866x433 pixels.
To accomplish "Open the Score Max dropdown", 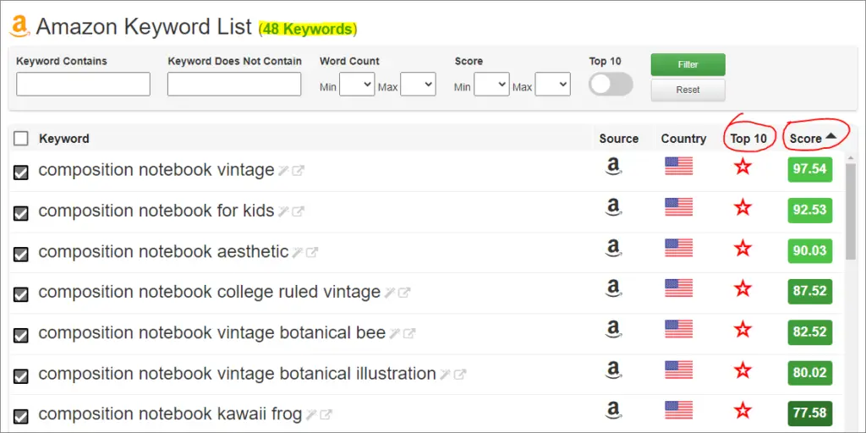I will coord(553,84).
